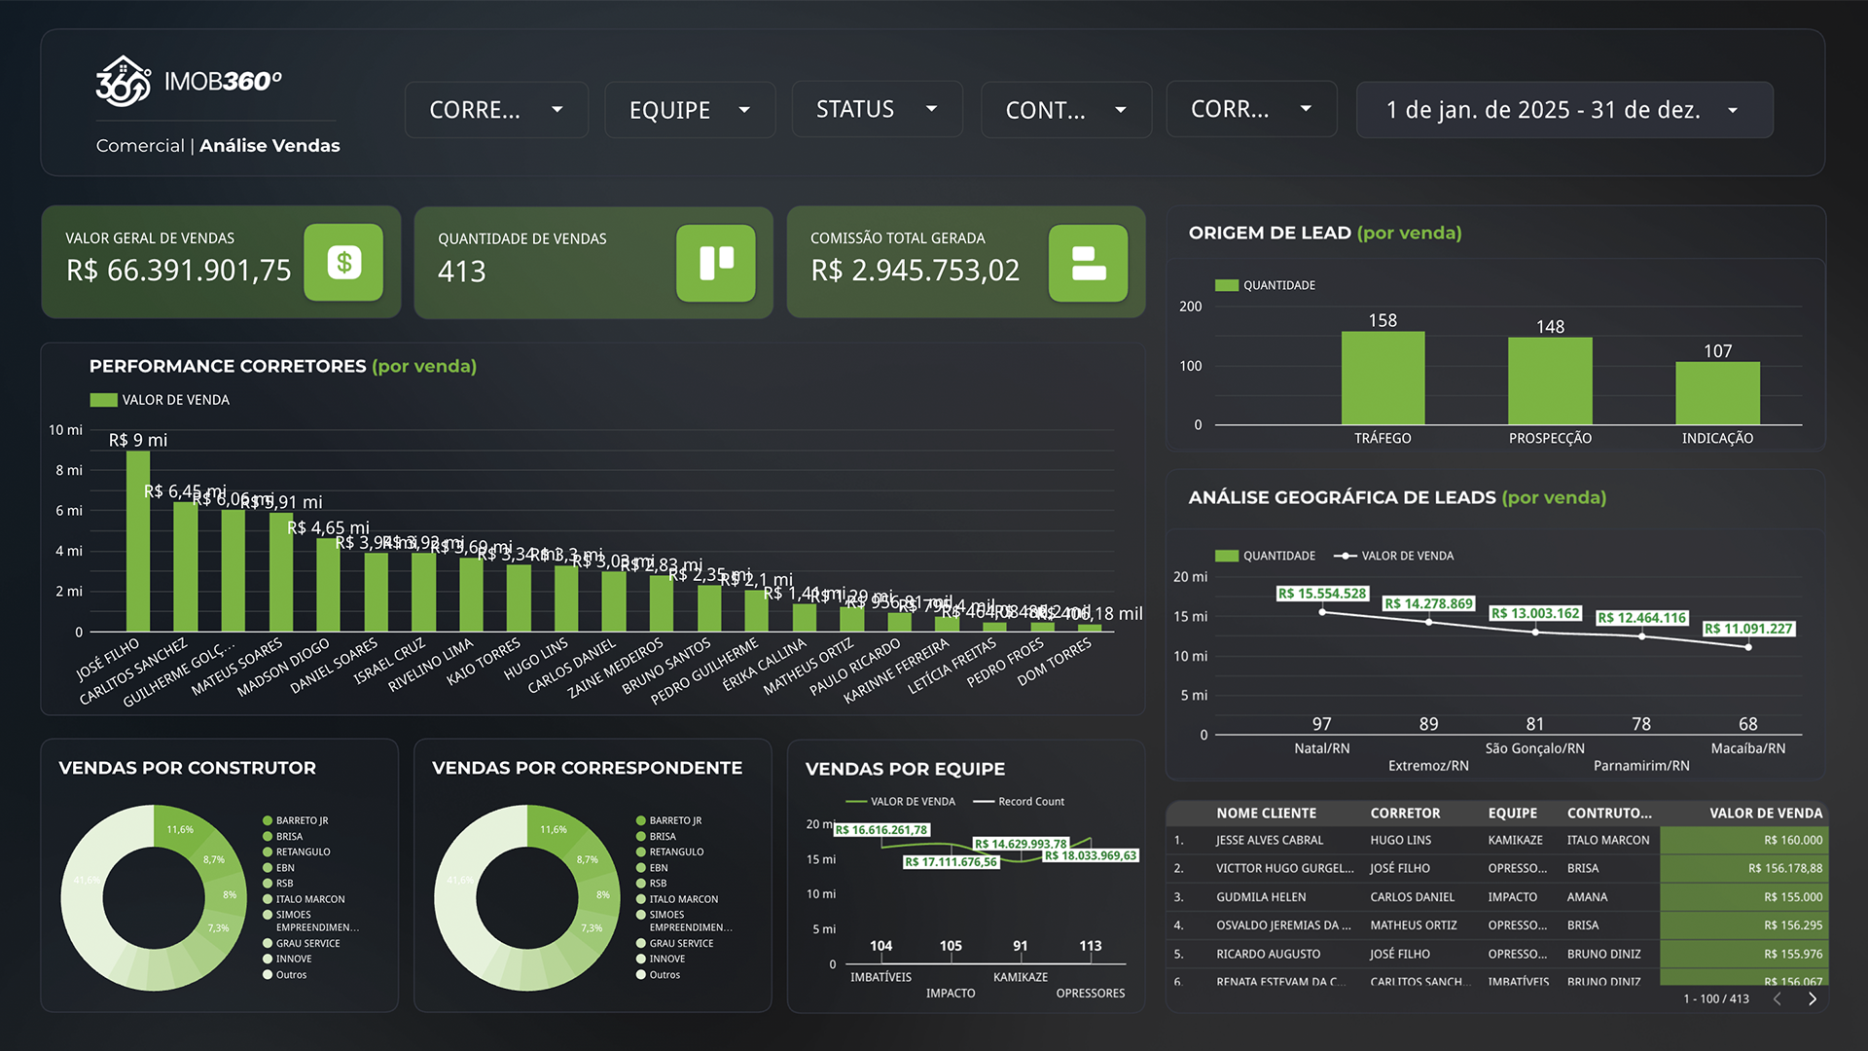The image size is (1868, 1051).
Task: Select JESSE ALVES CABRAL table row
Action: 1269,840
